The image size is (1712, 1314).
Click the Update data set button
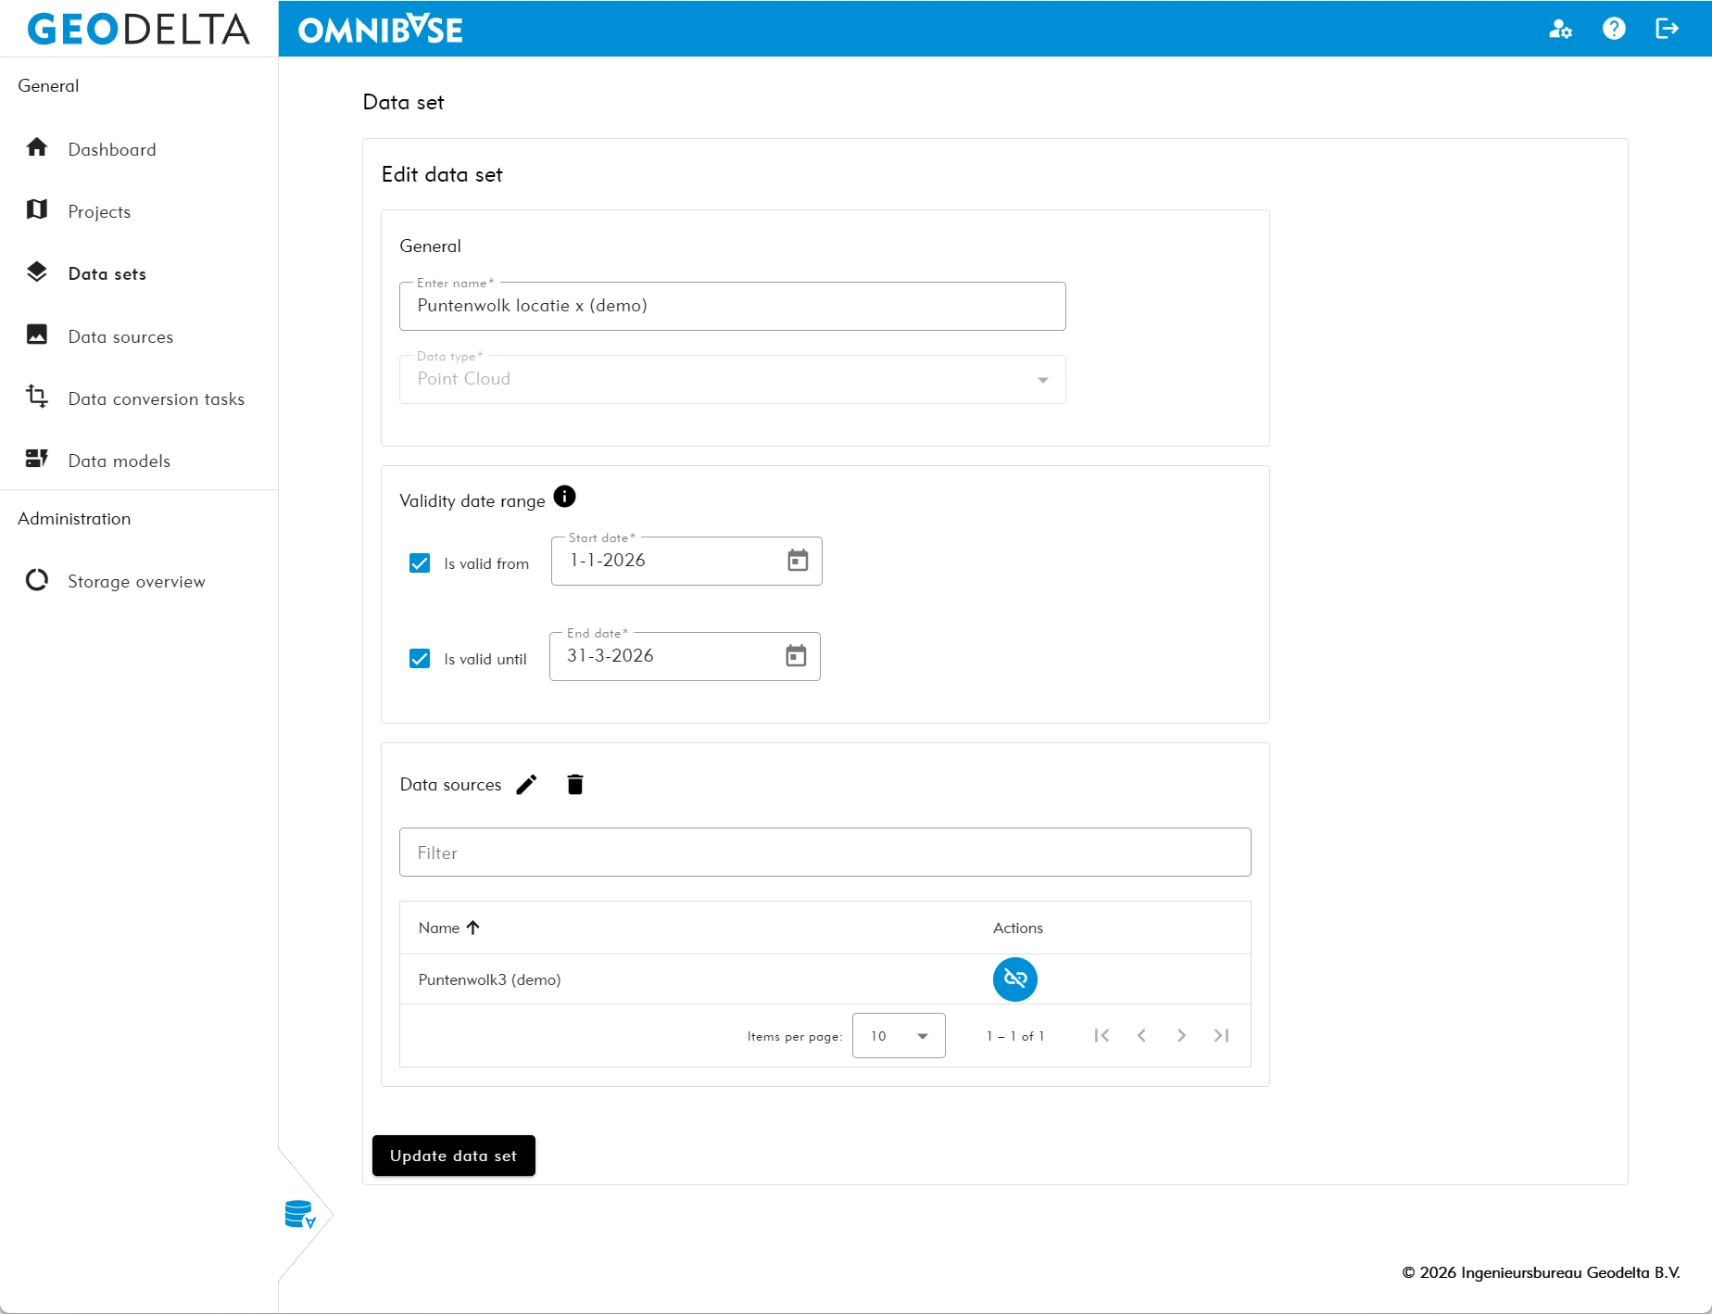tap(453, 1156)
